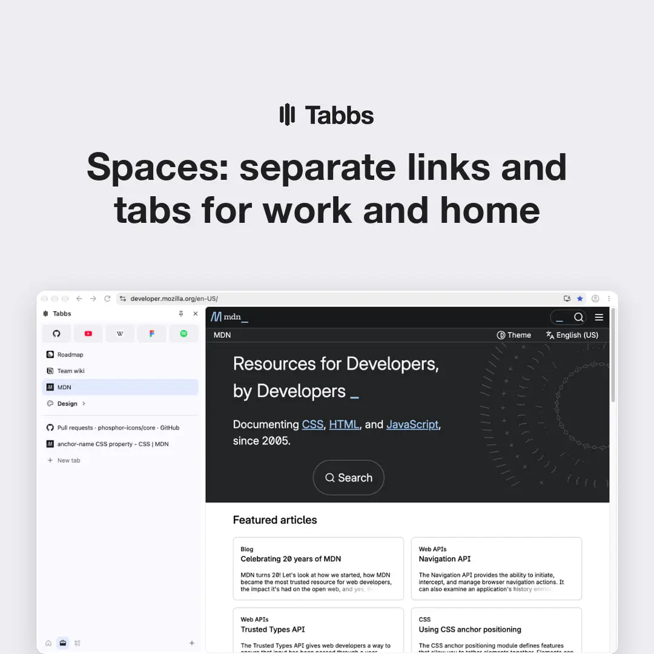This screenshot has width=654, height=654.
Task: Switch to the Travel airplane space
Action: pos(77,643)
